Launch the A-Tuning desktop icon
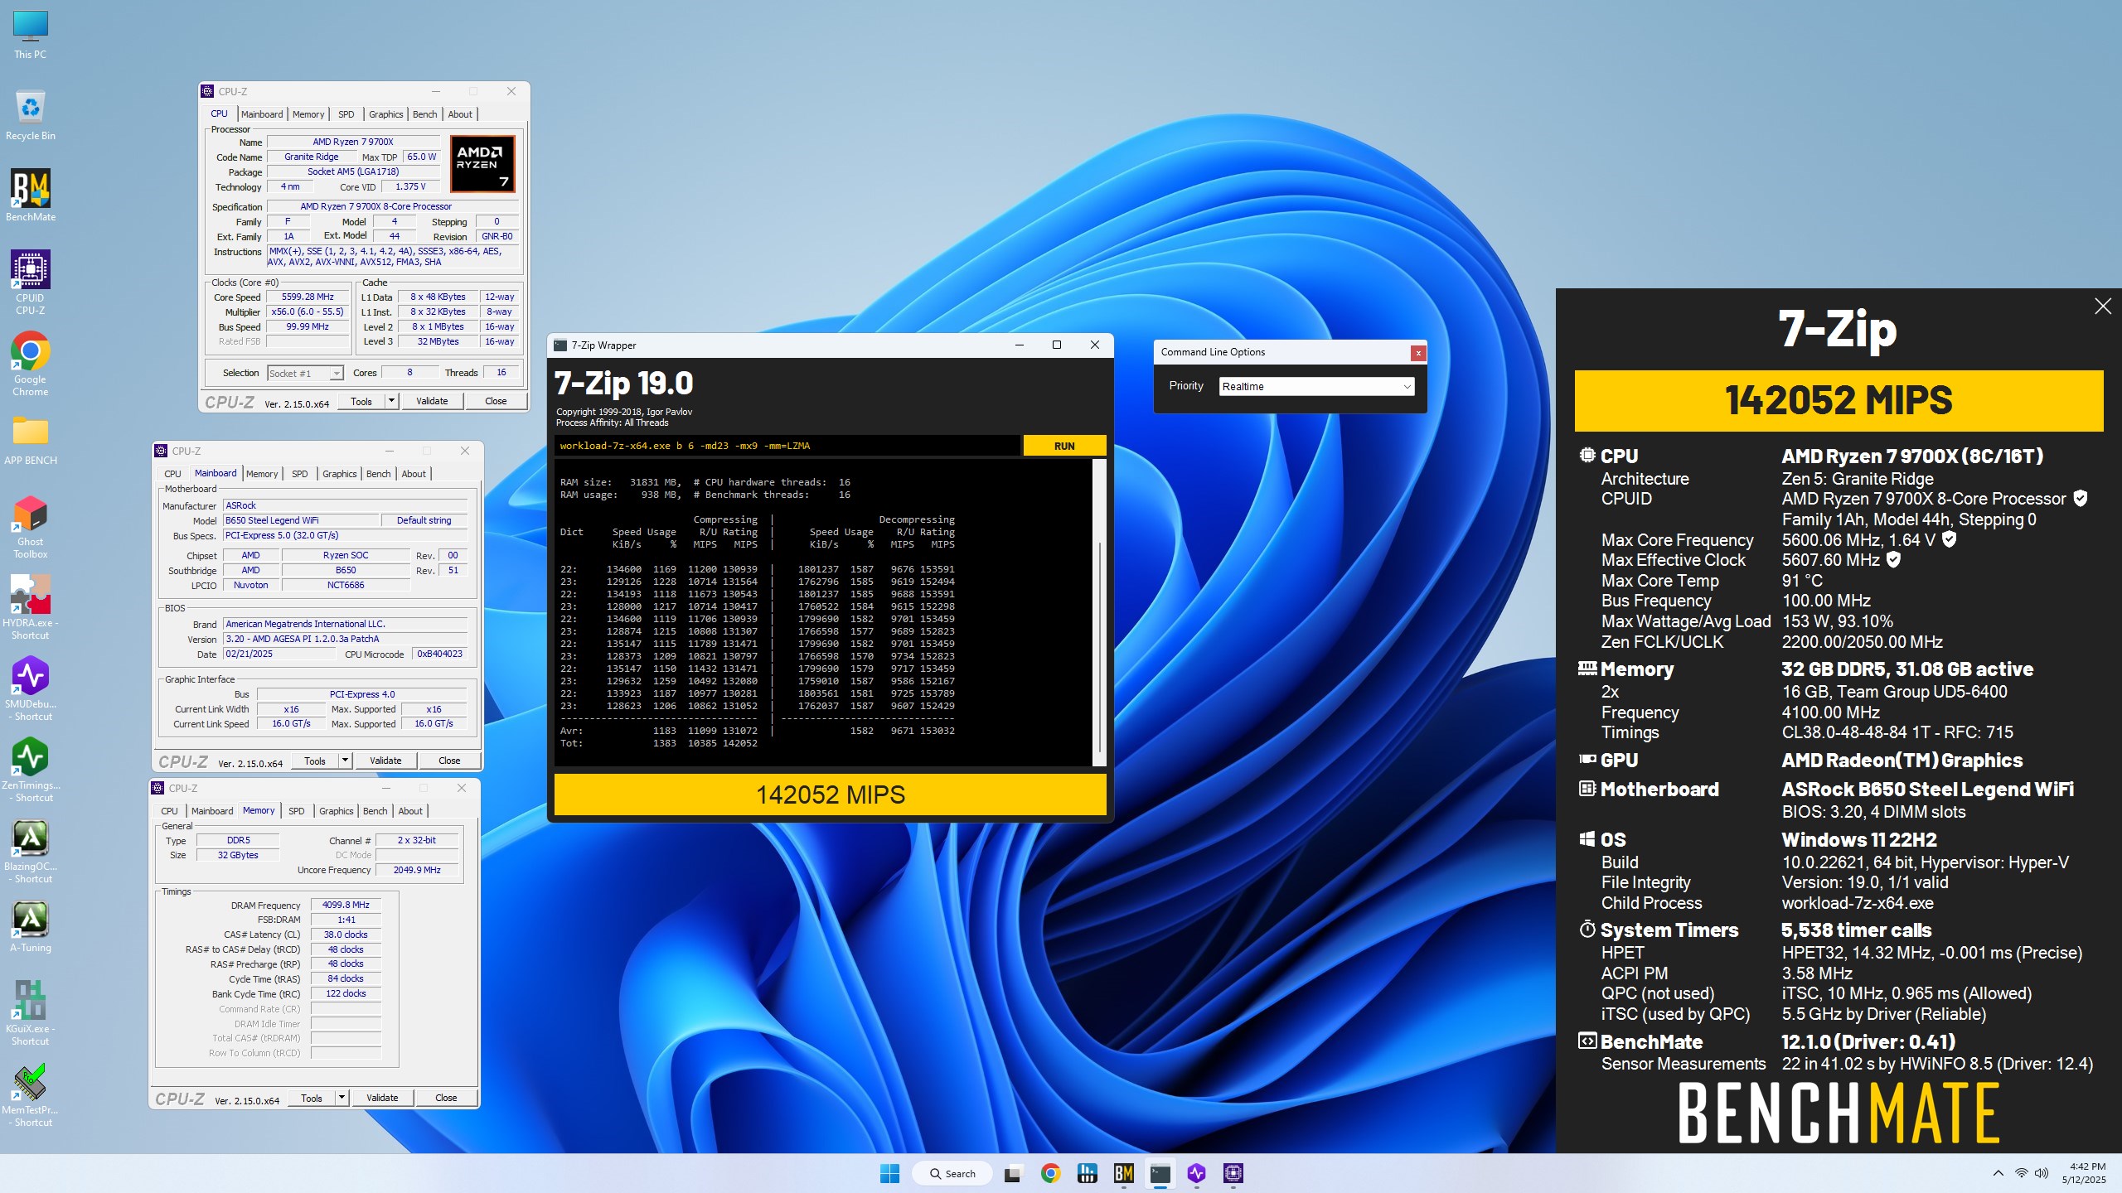 tap(31, 926)
